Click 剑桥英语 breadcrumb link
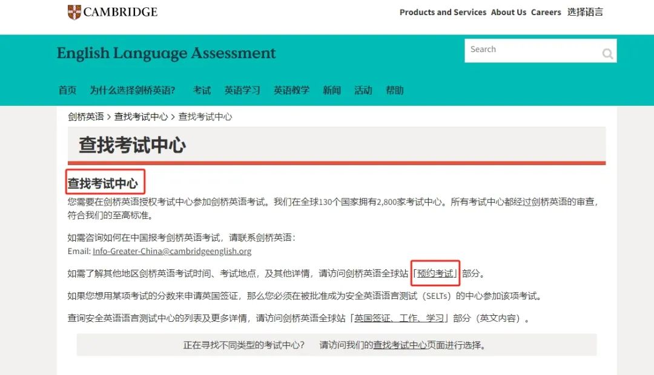 pos(85,117)
